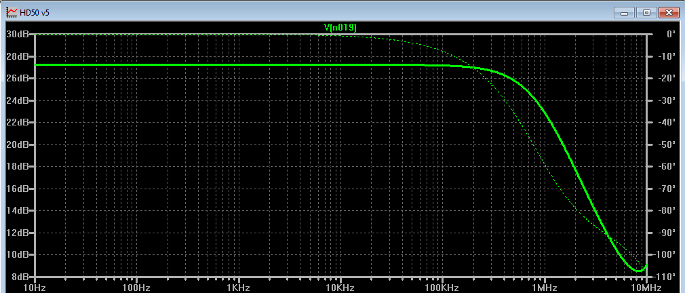This screenshot has width=685, height=293.
Task: Maximize the HD50 v5 plot window
Action: coord(646,13)
